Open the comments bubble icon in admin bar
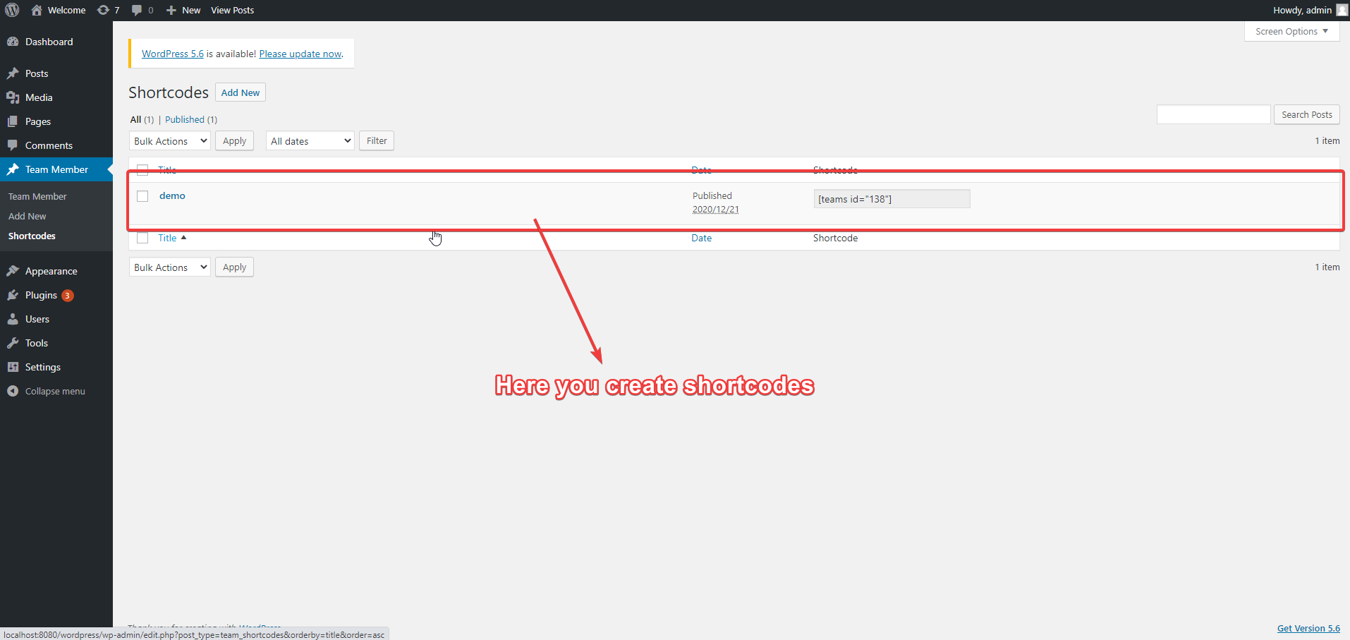The height and width of the screenshot is (640, 1350). [x=137, y=10]
